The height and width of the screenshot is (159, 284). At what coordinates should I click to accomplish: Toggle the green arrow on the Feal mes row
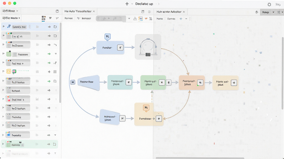[49, 63]
